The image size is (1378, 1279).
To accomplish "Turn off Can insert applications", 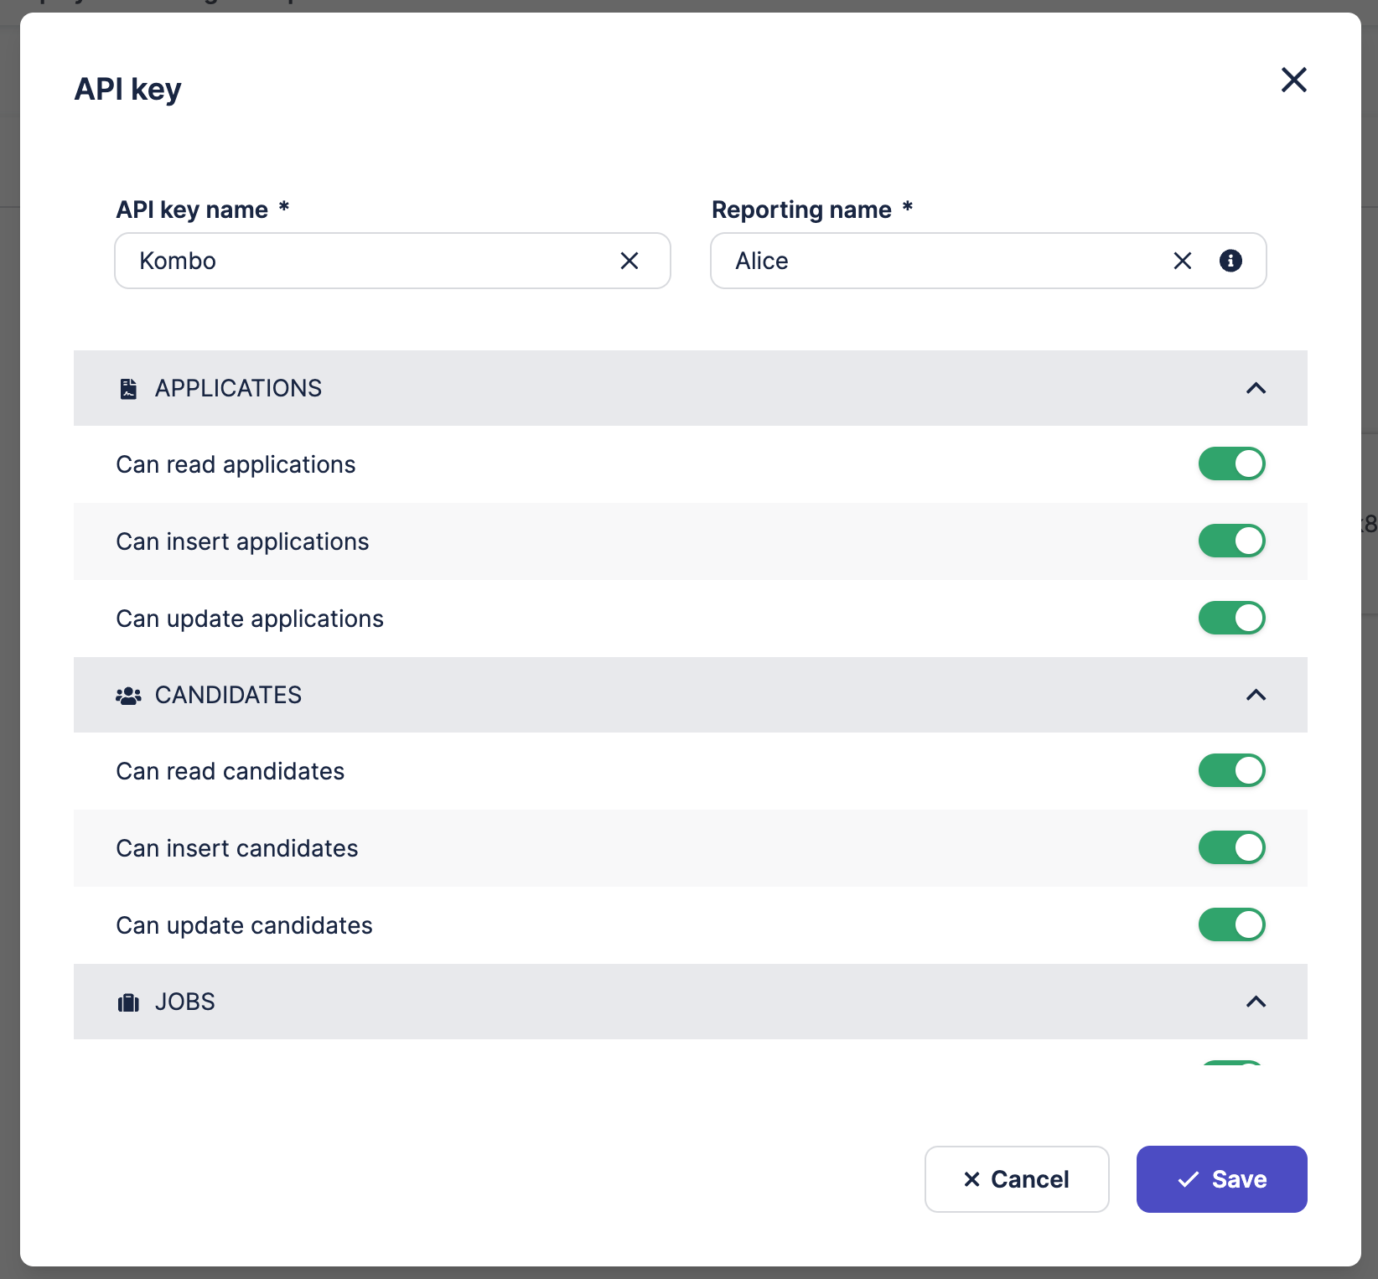I will 1231,541.
